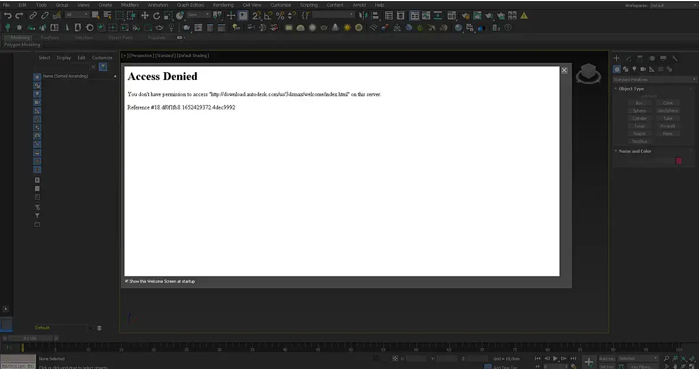
Task: Open the Modify panel tab icon
Action: [628, 59]
